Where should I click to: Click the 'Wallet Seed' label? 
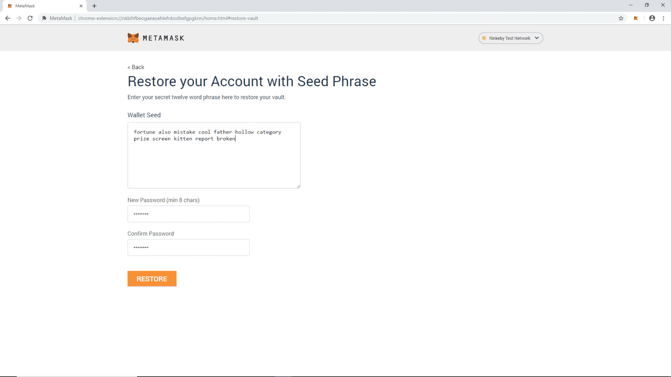click(144, 115)
